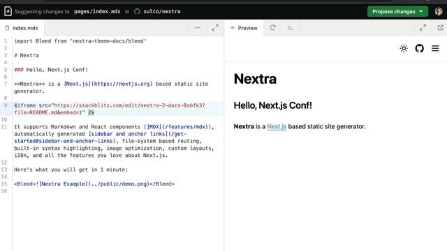Click the '# Nextra' line in editor
The height and width of the screenshot is (251, 447).
coord(27,55)
